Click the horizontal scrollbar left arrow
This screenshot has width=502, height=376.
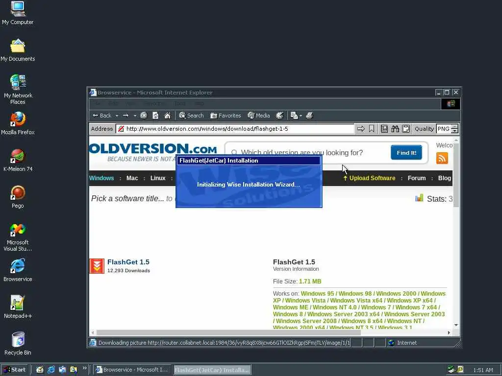93,333
